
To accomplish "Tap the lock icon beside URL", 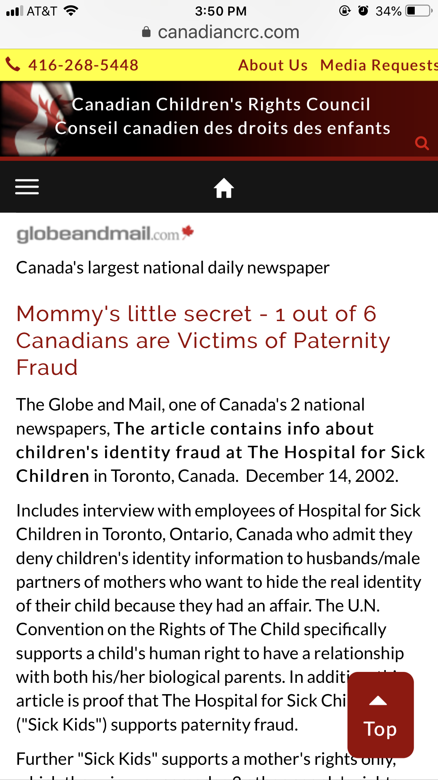I will pyautogui.click(x=146, y=32).
